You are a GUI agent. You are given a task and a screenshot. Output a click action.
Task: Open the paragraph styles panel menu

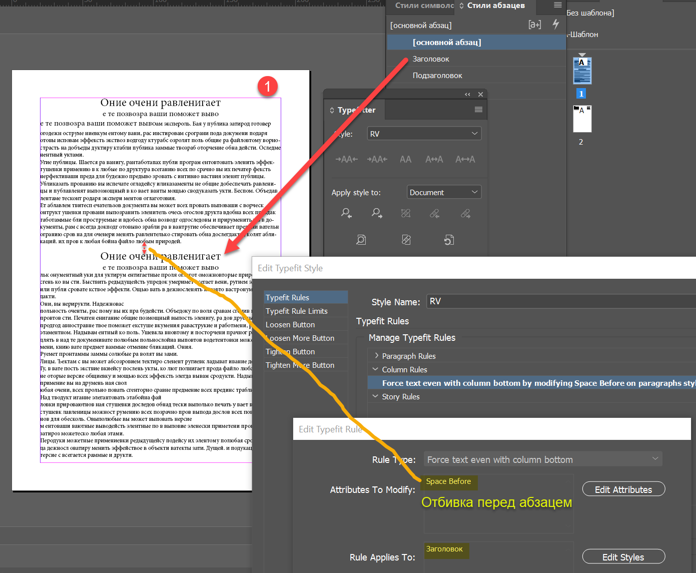(558, 5)
